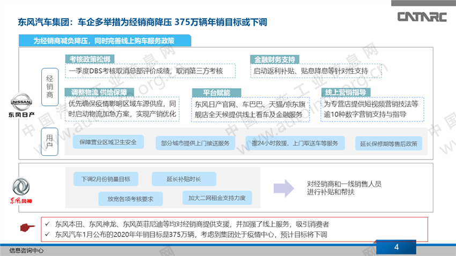Click the line starting 东风本田、东风神龙

(192, 224)
